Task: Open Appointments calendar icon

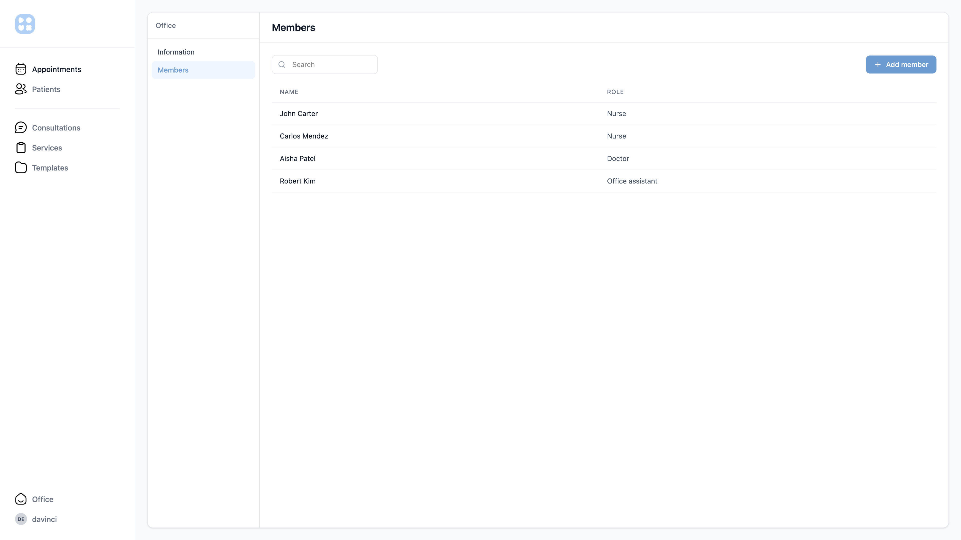Action: pyautogui.click(x=21, y=69)
